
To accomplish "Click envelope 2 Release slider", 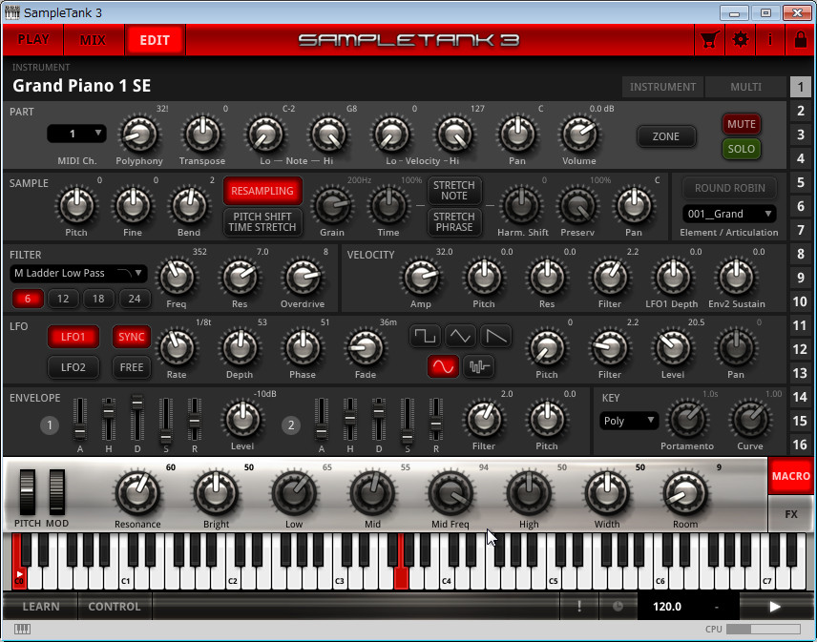I will pyautogui.click(x=435, y=420).
